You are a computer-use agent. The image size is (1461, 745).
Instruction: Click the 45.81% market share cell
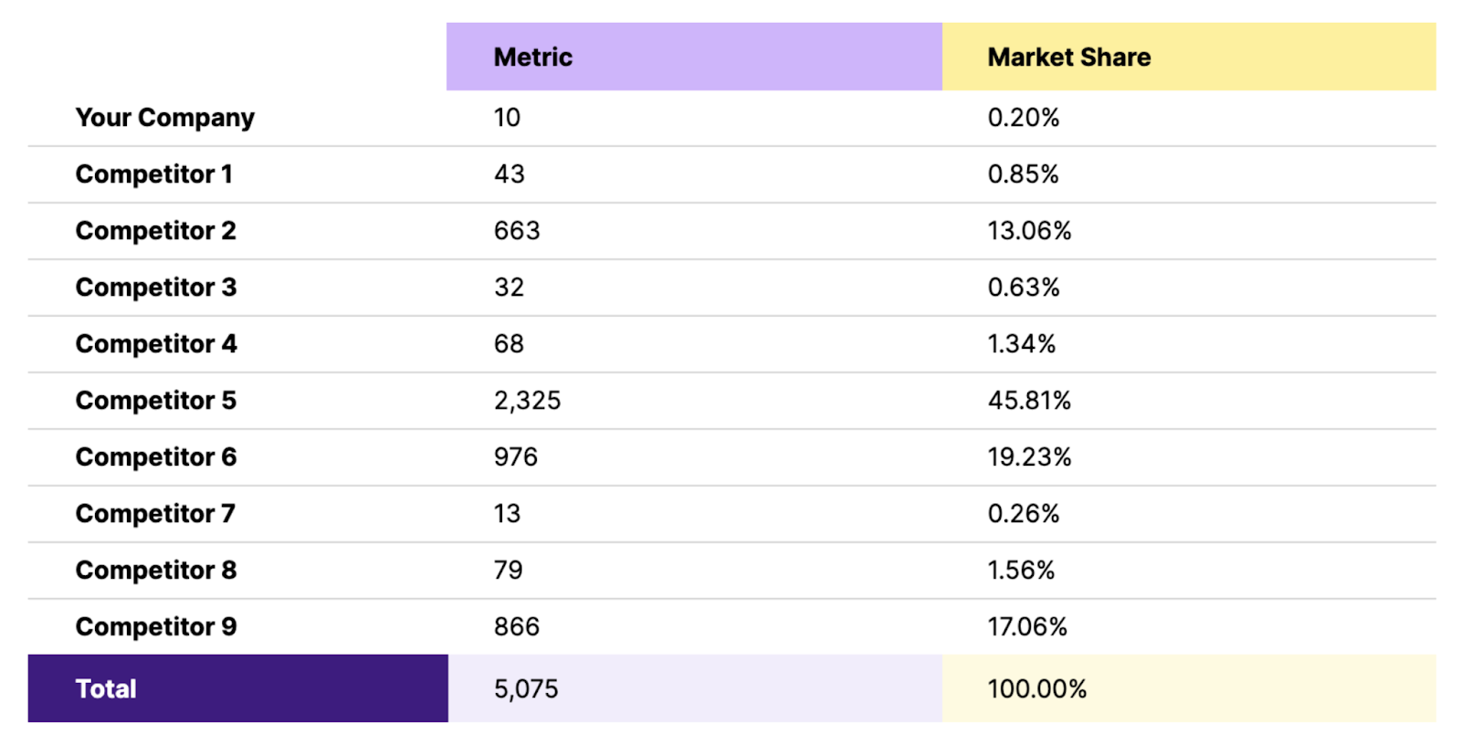click(1029, 401)
